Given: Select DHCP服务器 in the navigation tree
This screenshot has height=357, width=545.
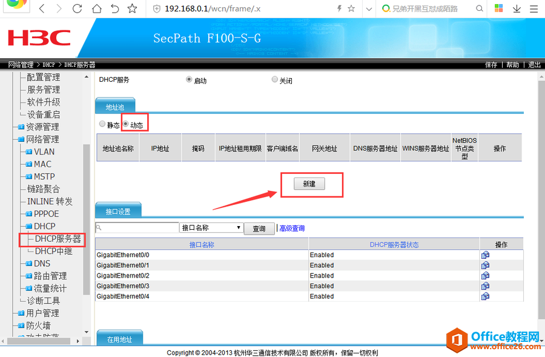Looking at the screenshot, I should click(58, 239).
